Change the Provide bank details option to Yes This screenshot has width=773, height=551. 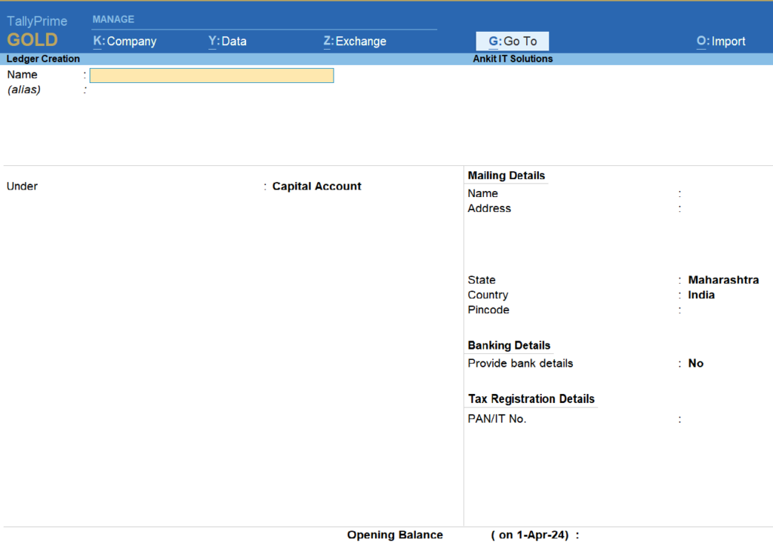[x=695, y=363]
